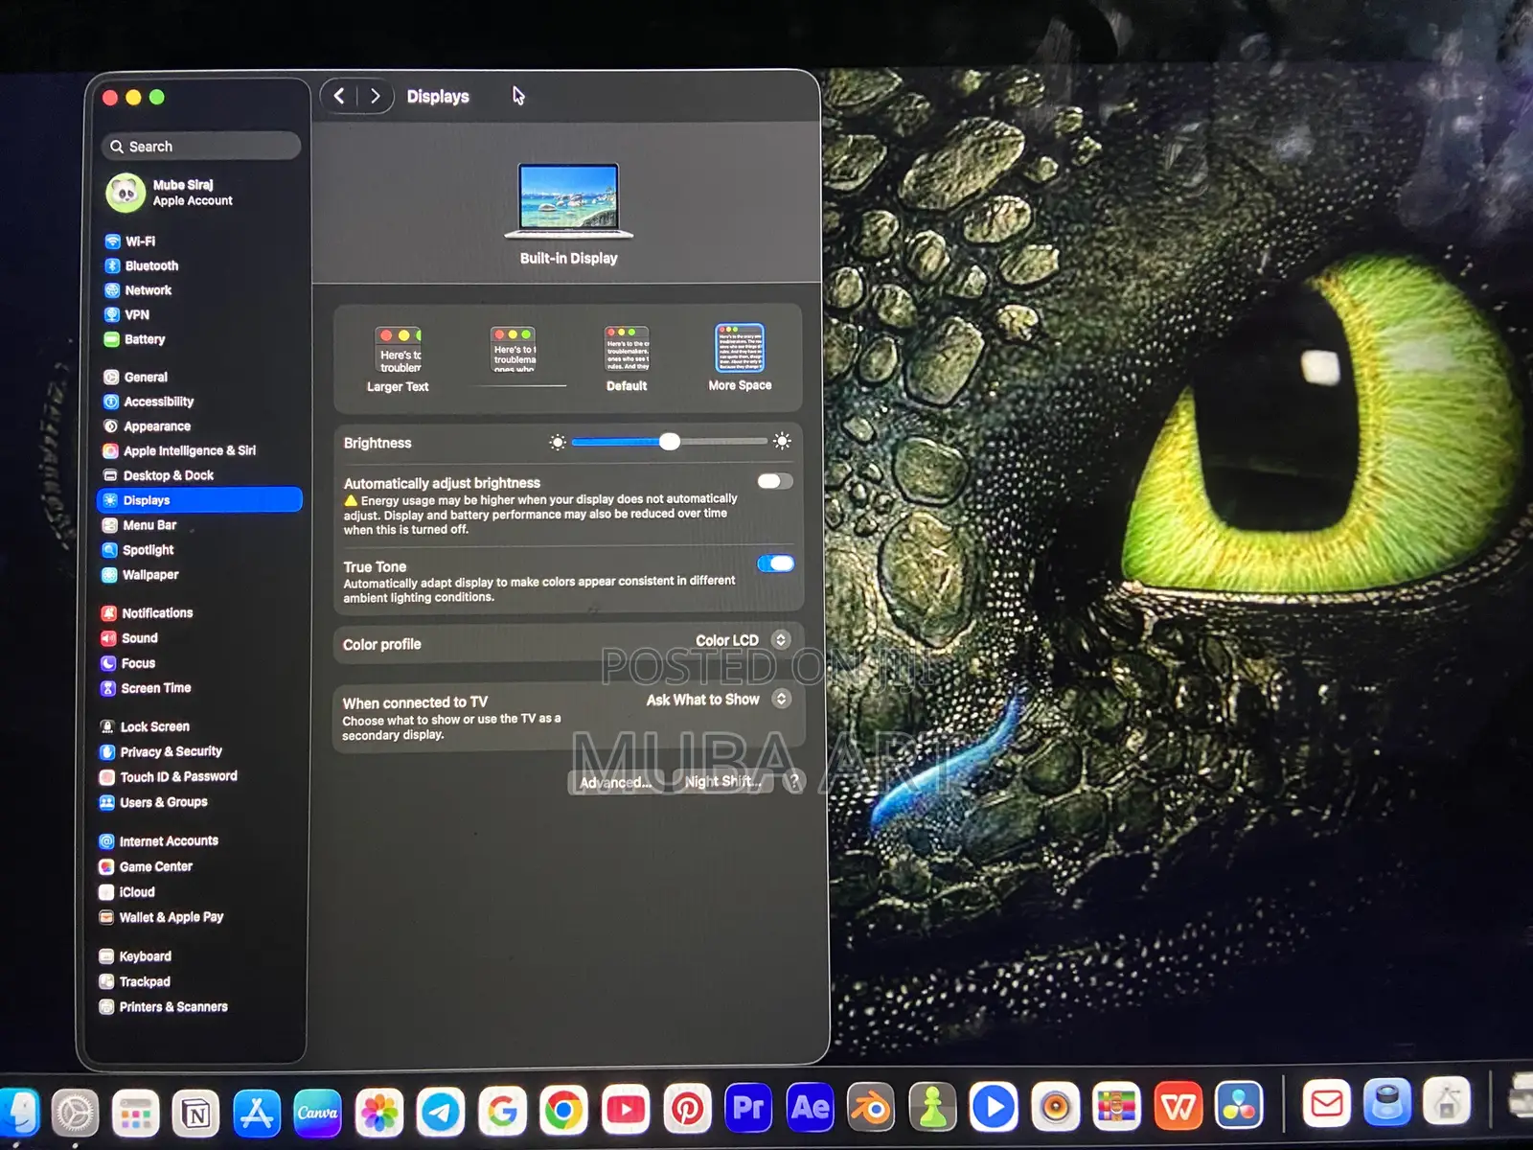The height and width of the screenshot is (1150, 1533).
Task: Select the Built-in Display thumbnail
Action: pos(568,201)
